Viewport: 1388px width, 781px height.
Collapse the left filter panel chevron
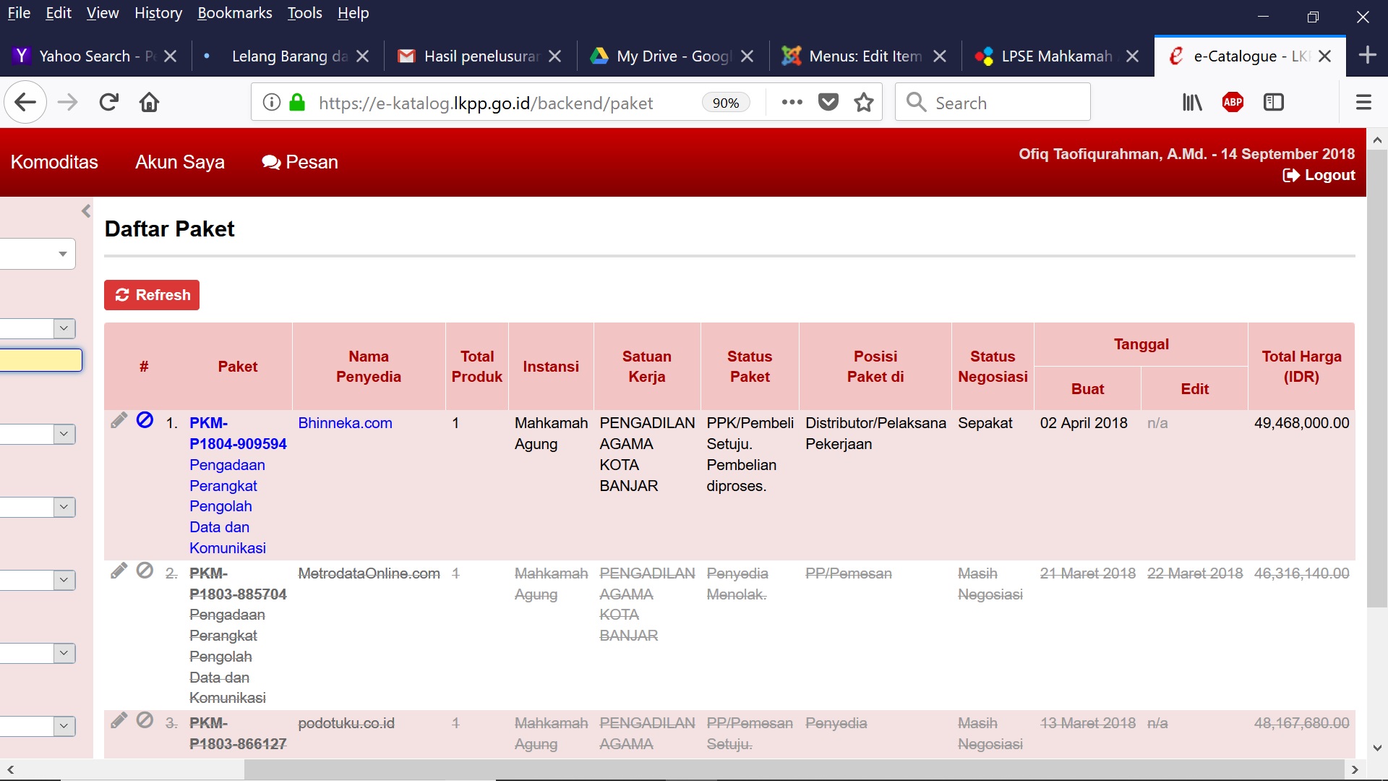(x=86, y=211)
